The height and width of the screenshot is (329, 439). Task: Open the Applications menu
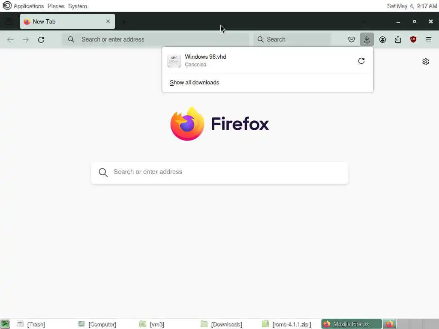pyautogui.click(x=29, y=6)
